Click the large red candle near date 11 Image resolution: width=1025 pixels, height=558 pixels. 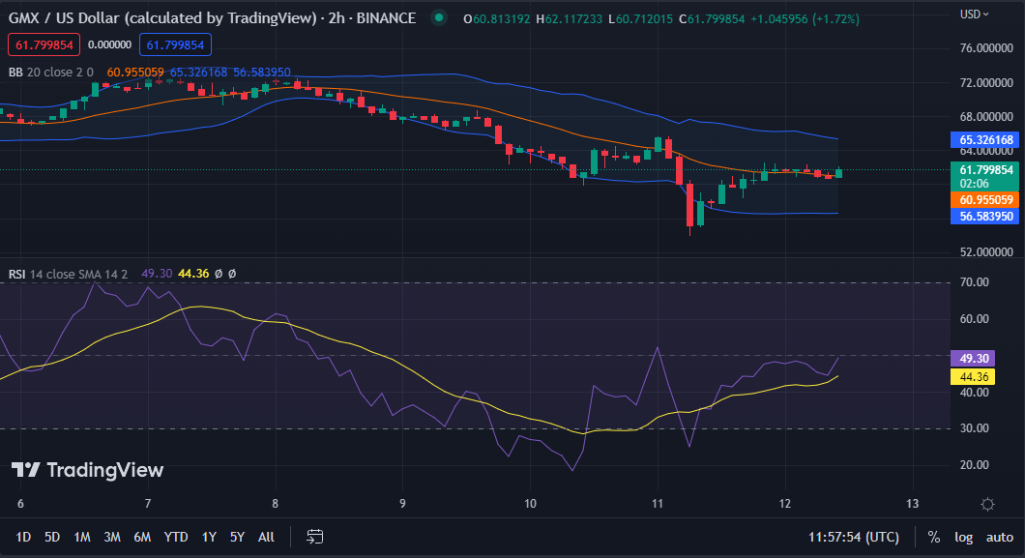pyautogui.click(x=689, y=203)
